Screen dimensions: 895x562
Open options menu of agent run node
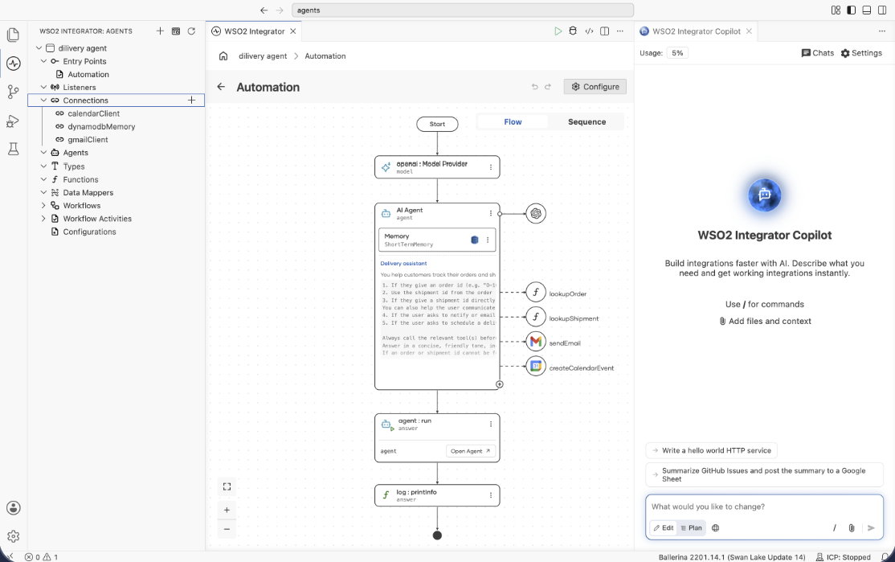(x=490, y=424)
